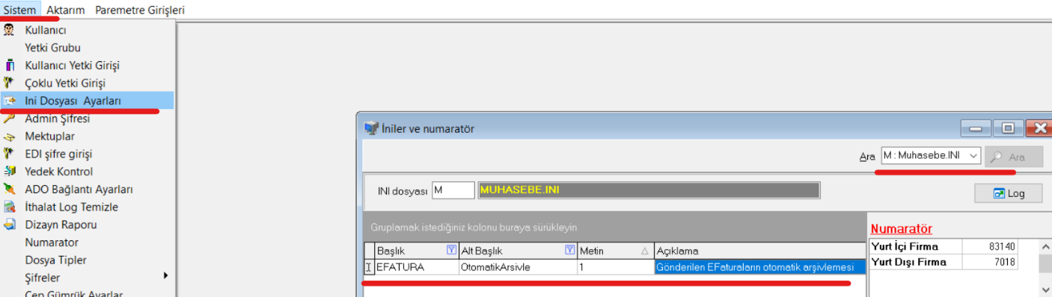This screenshot has height=297, width=1052.
Task: Click the ADO Bağlantı Ayarları icon
Action: coord(10,190)
